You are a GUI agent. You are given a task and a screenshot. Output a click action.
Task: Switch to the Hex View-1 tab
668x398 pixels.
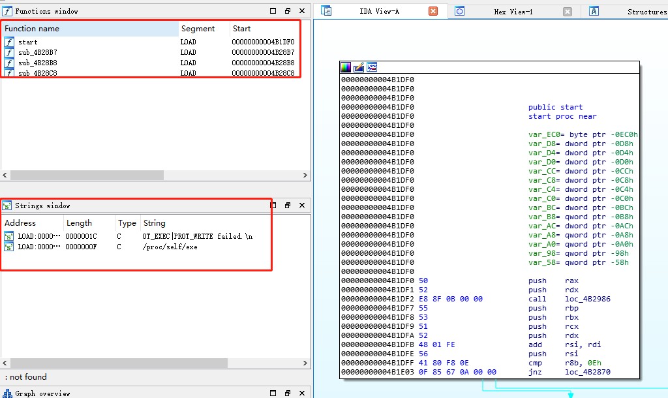click(x=513, y=12)
